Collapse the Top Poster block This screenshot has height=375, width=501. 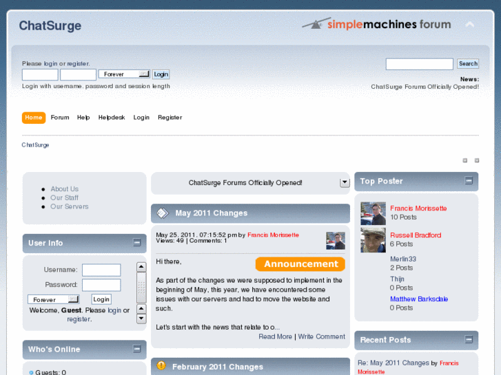469,181
